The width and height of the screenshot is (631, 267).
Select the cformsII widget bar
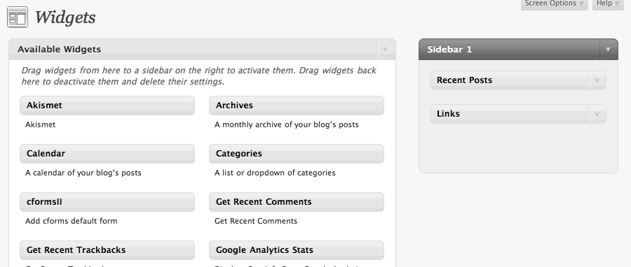coord(107,202)
